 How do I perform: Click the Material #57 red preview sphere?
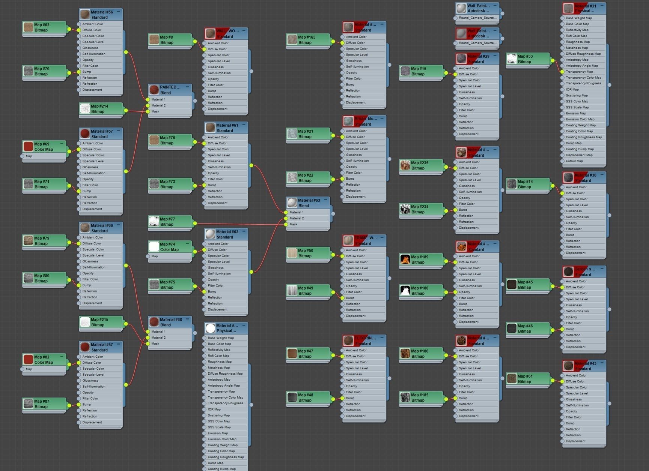tap(85, 134)
